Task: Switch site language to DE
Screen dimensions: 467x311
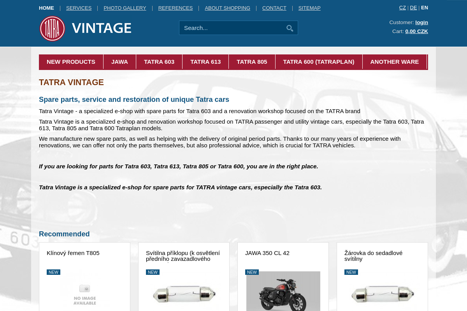Action: 413,7
